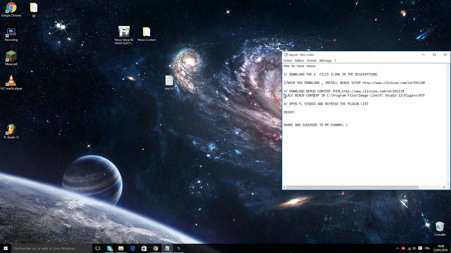The image size is (451, 253).
Task: Click the '1/ DOWNLOAD THE 2 FILES' line
Action: pyautogui.click(x=330, y=74)
